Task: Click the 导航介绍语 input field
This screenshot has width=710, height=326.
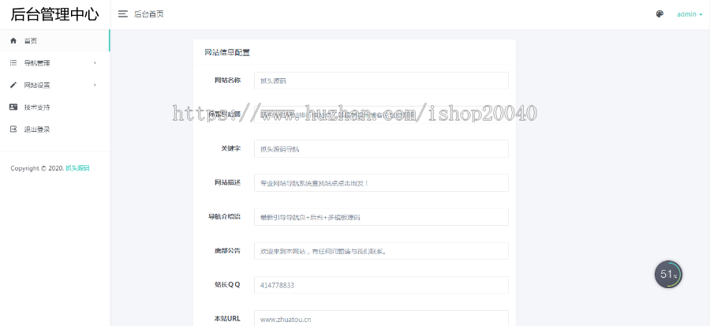Action: click(x=381, y=217)
